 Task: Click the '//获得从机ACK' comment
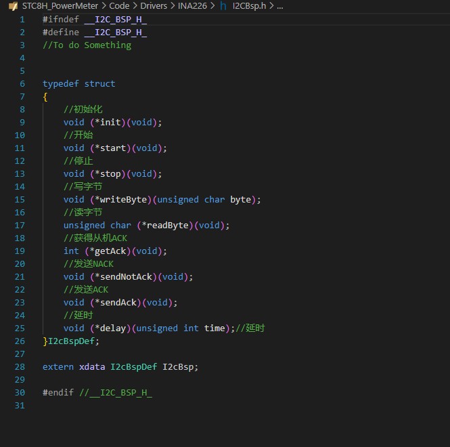[95, 238]
